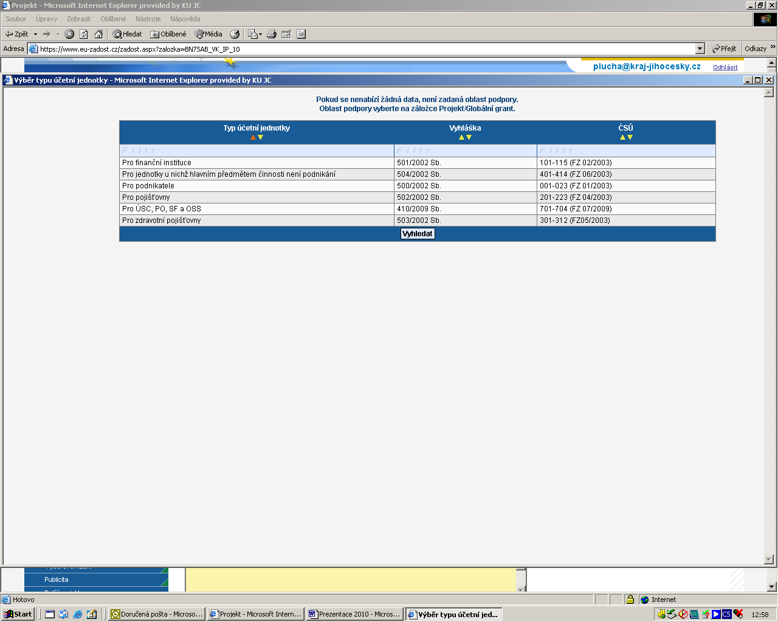This screenshot has height=622, width=778.
Task: Open the Odkazy links toolbar
Action: click(756, 49)
